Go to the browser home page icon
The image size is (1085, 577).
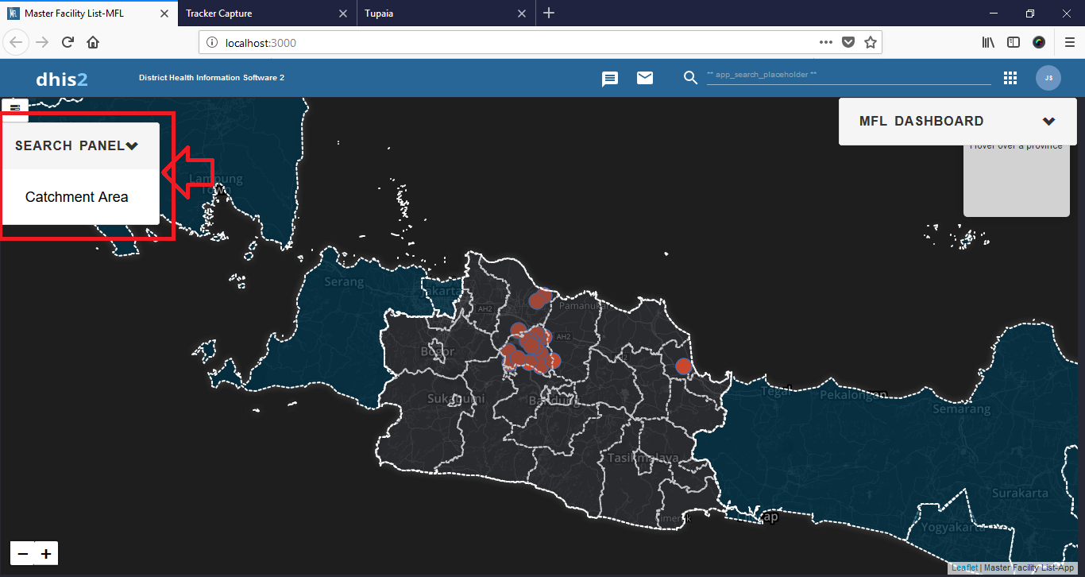pos(93,43)
